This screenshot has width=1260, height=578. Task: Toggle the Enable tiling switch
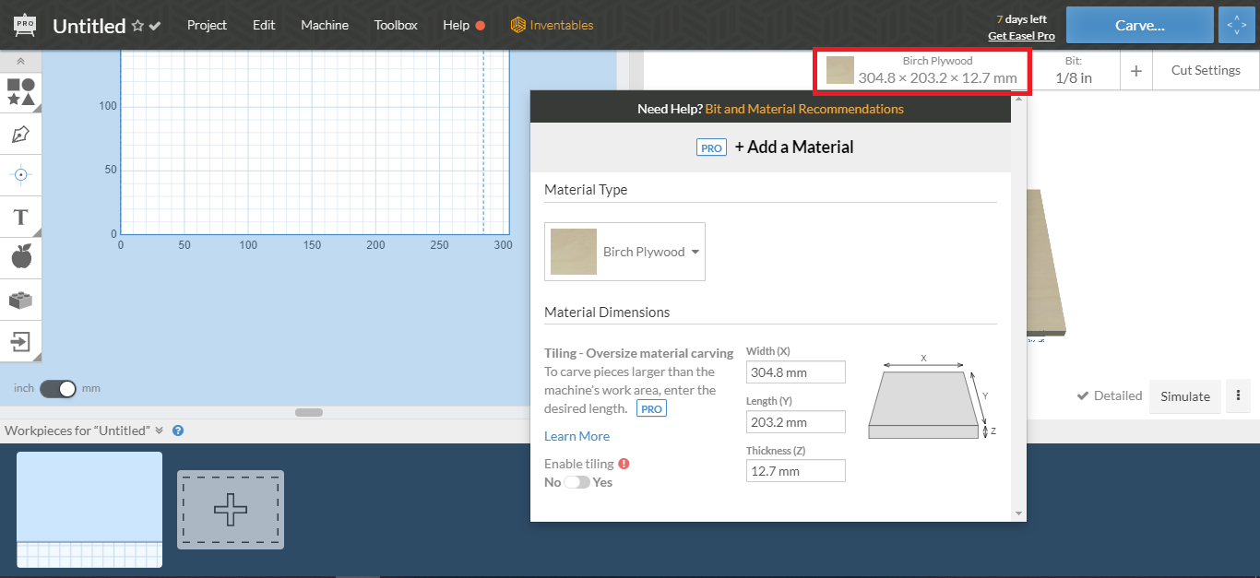coord(577,482)
